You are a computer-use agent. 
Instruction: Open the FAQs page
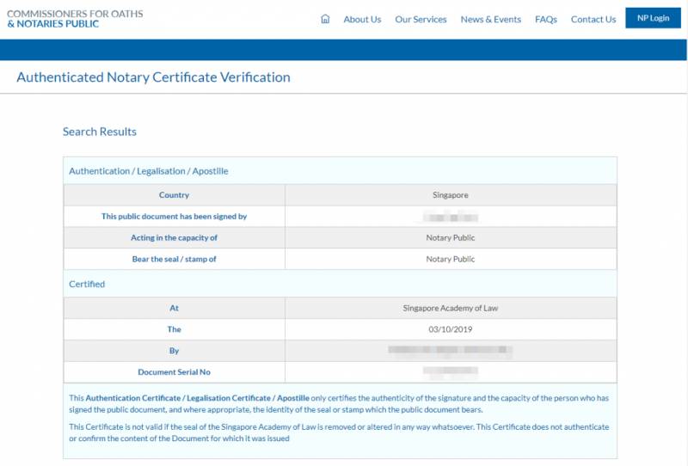[x=545, y=19]
